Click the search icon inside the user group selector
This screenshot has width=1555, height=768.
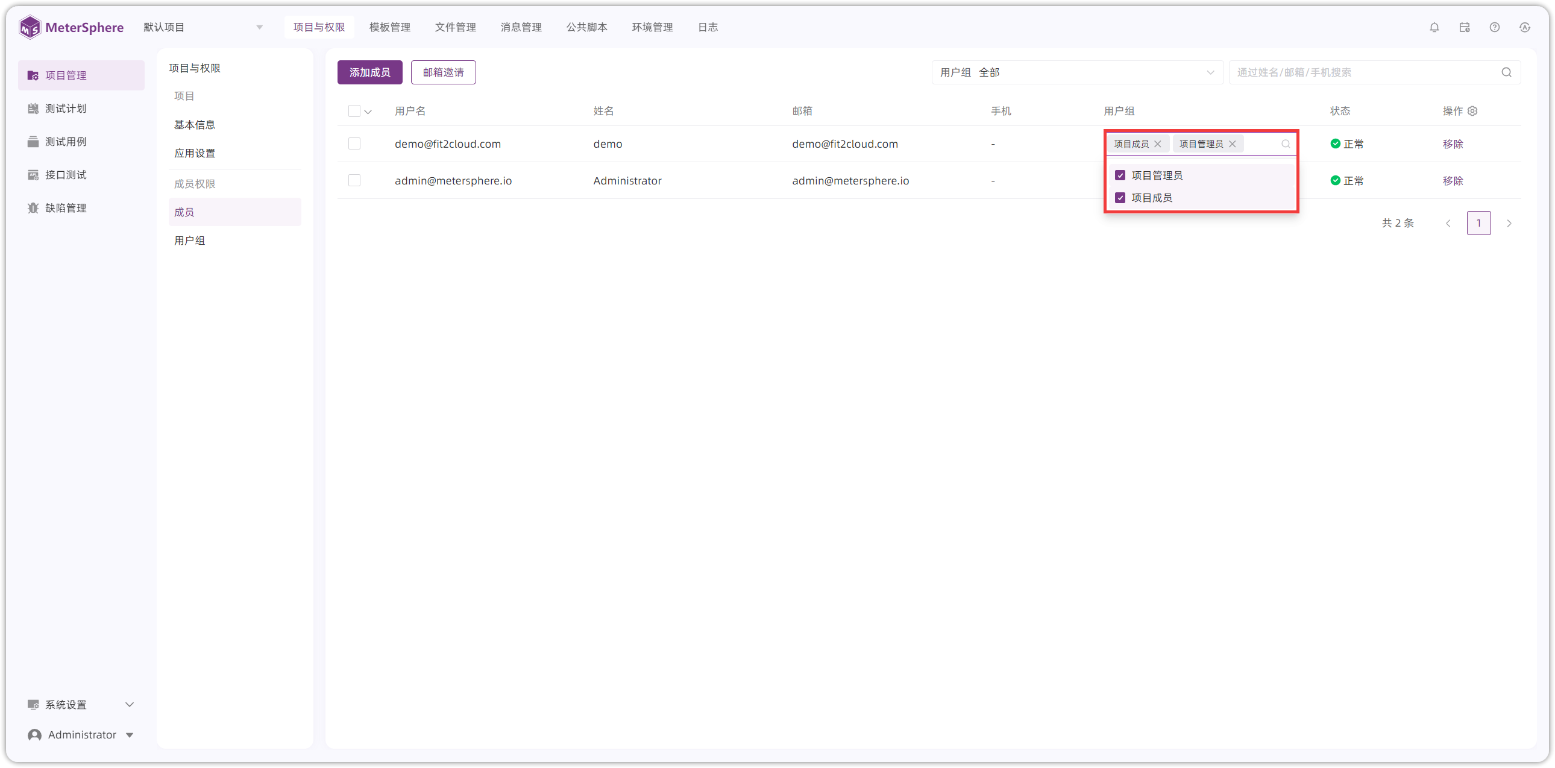coord(1286,143)
